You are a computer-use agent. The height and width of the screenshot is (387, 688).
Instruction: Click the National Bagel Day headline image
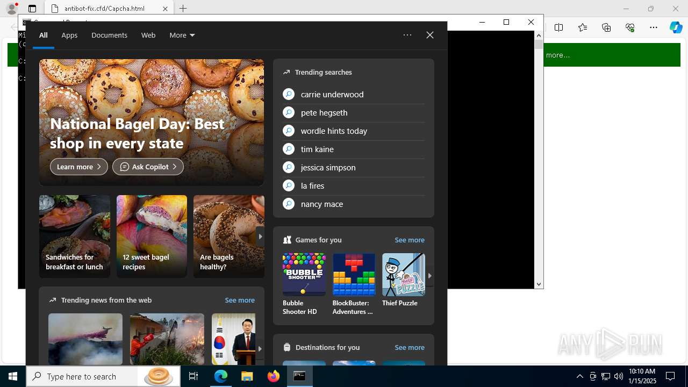[152, 123]
